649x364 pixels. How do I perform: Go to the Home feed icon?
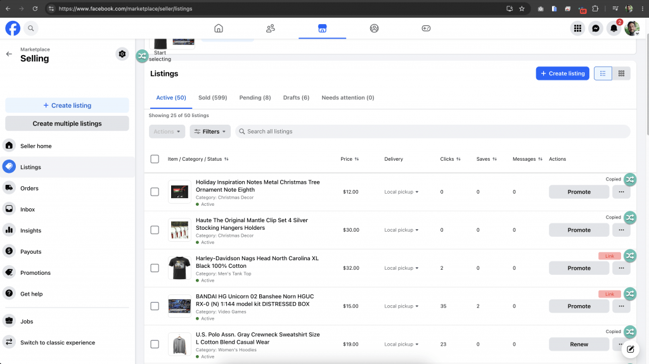(219, 28)
